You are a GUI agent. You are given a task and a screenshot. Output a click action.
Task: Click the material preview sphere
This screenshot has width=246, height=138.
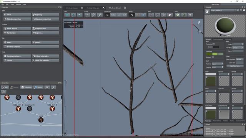[x=225, y=26]
